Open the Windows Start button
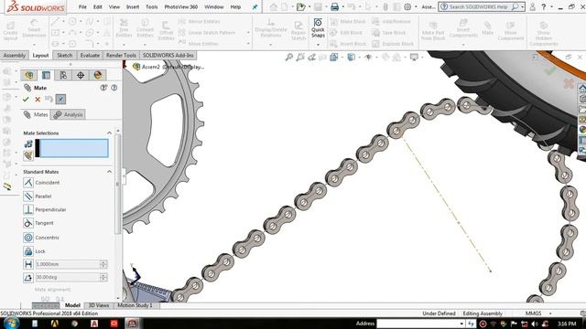 [11, 323]
